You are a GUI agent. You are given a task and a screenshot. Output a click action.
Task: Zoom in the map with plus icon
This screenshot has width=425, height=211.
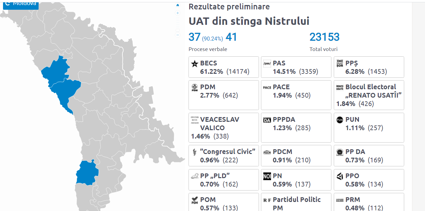coord(178,13)
